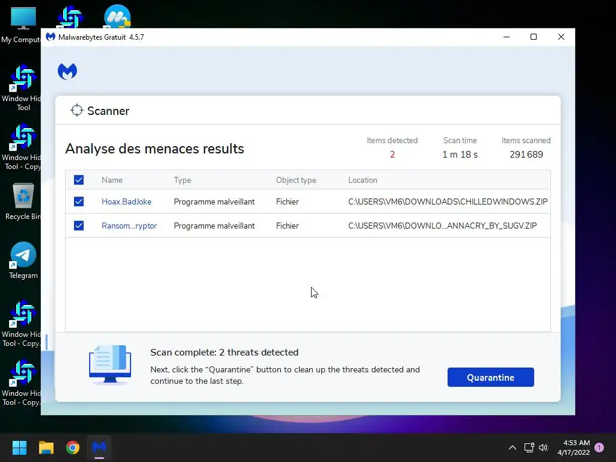The width and height of the screenshot is (616, 462).
Task: Click Fichier in the Hoax.BadJoke row
Action: coord(287,202)
